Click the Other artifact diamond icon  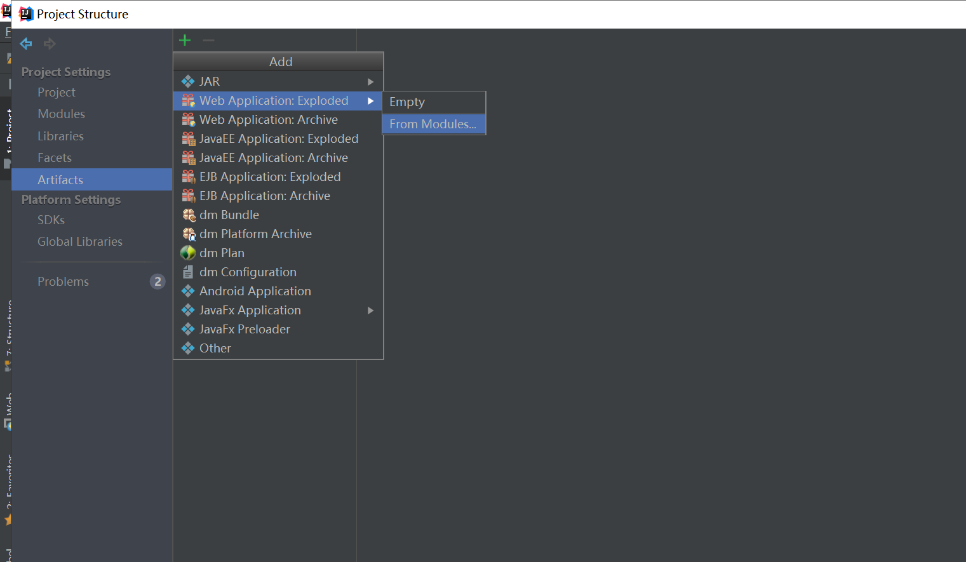pos(188,348)
